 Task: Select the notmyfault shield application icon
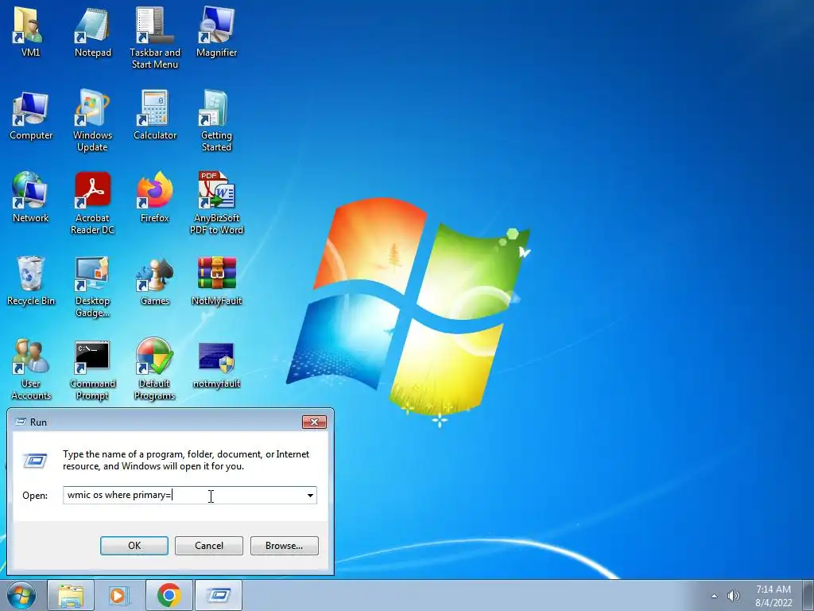(x=216, y=364)
